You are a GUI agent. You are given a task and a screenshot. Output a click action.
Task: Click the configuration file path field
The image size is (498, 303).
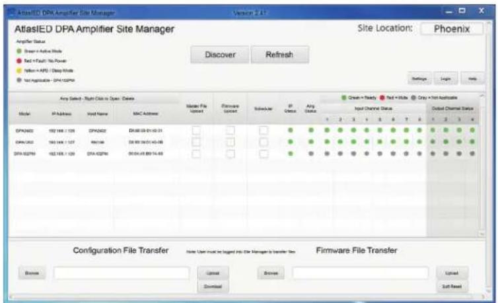(x=122, y=273)
